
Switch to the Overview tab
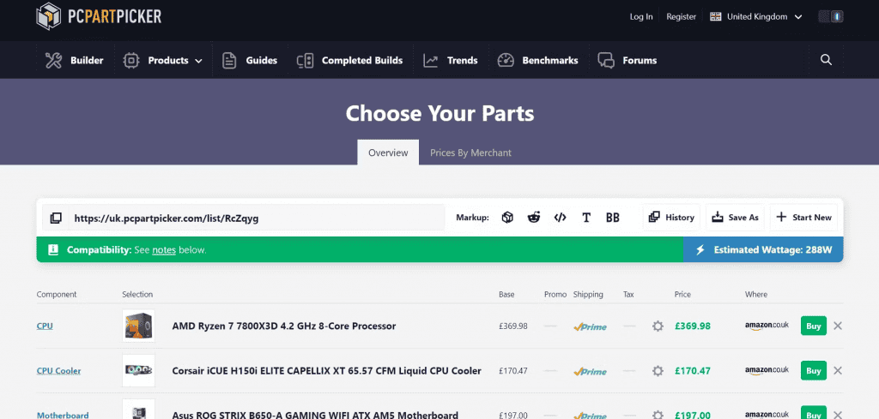(x=388, y=153)
